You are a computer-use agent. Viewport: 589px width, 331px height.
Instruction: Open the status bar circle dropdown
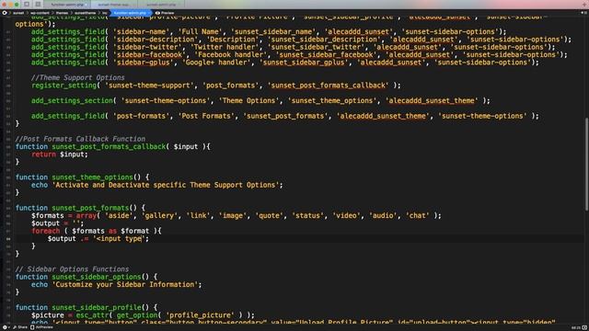click(6, 327)
